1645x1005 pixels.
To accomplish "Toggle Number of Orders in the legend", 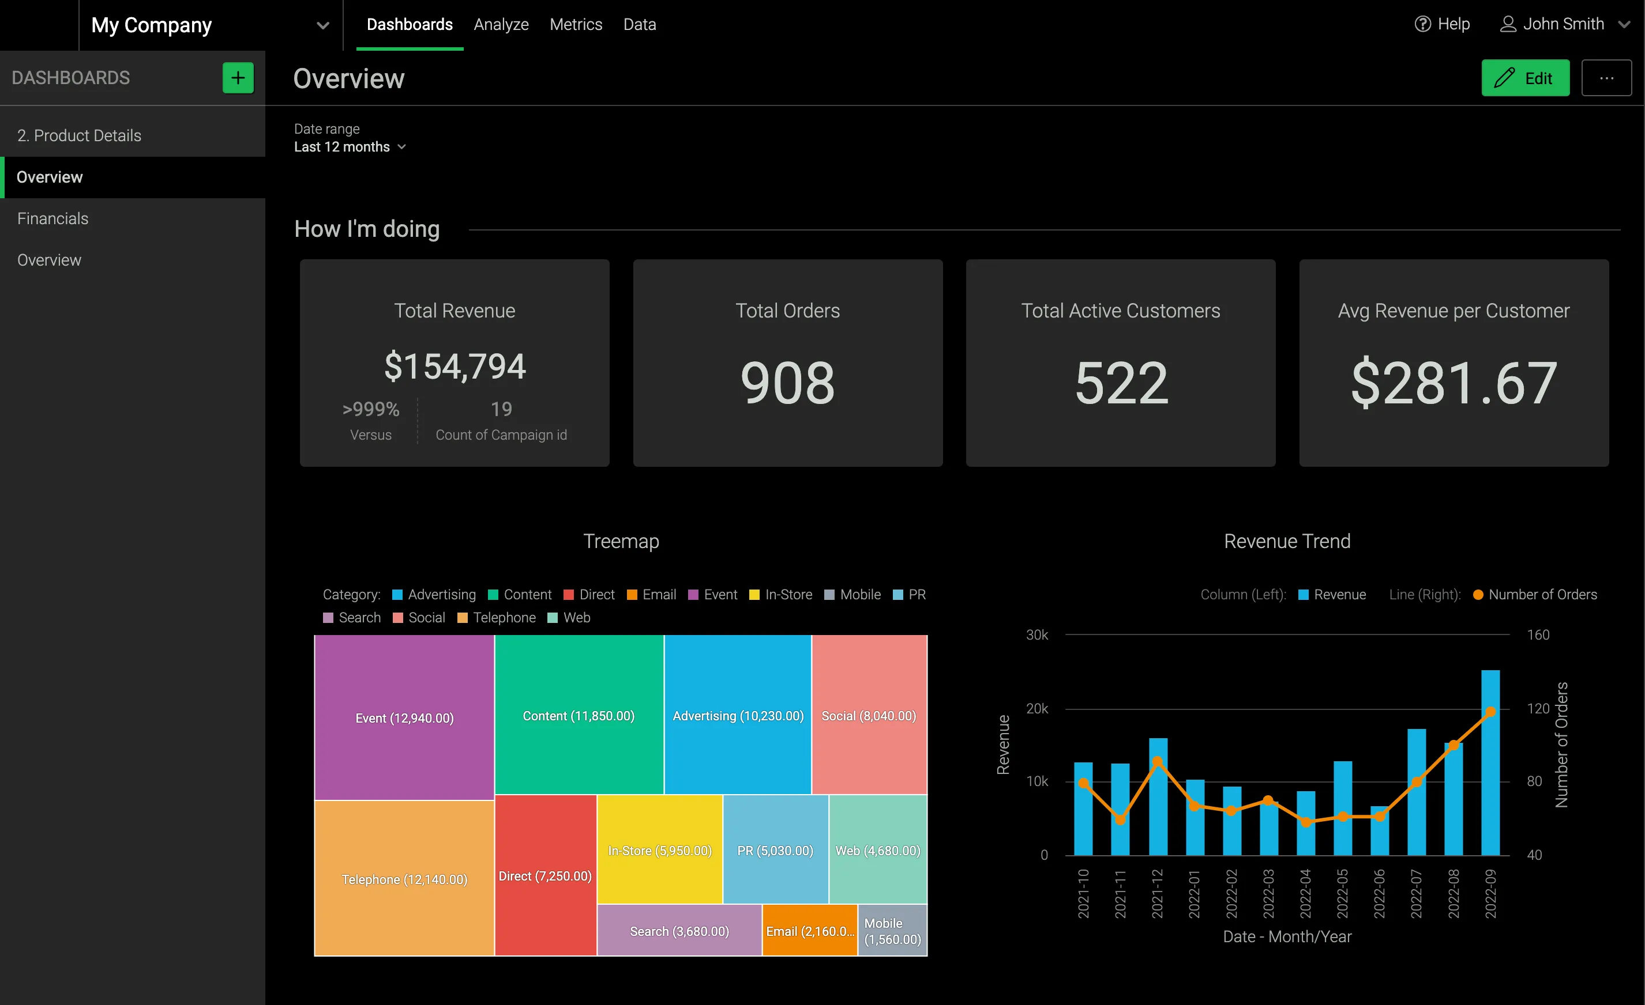I will [1535, 594].
